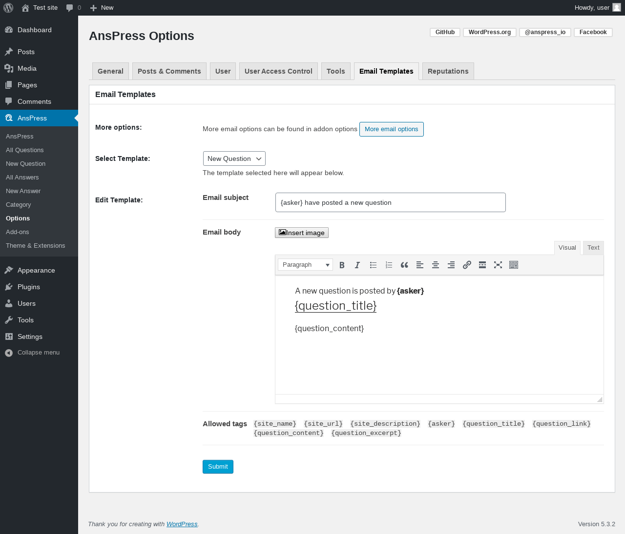Switch editor to Text tab
The height and width of the screenshot is (534, 625).
point(593,248)
